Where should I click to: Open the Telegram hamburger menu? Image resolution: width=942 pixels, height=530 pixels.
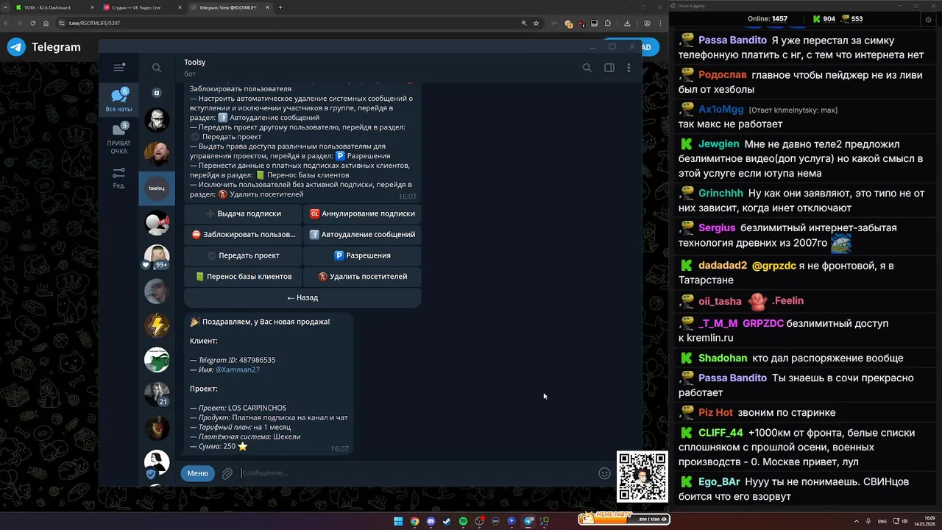coord(119,68)
